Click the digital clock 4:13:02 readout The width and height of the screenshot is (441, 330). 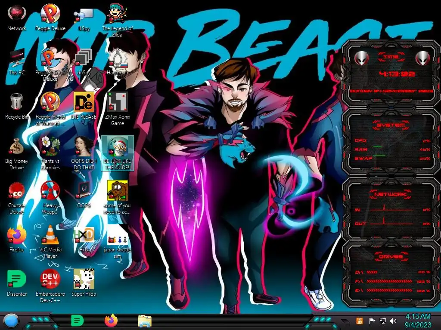pos(397,74)
